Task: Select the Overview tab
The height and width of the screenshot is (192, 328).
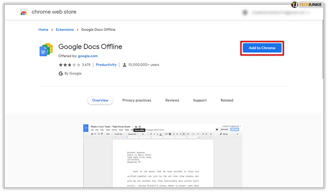Action: point(100,100)
